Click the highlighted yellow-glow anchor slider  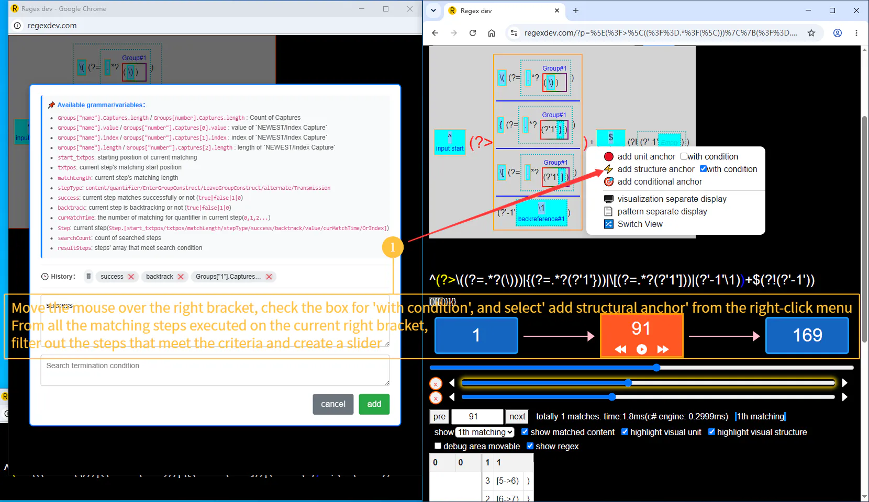[x=648, y=383]
